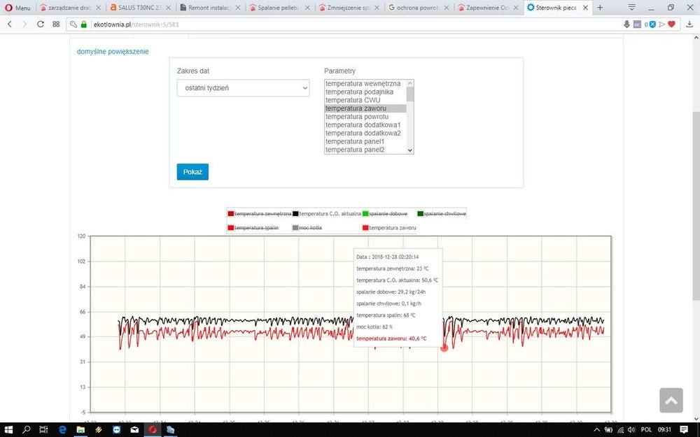Click the 'domyślne powiększenie' link
The width and height of the screenshot is (700, 437).
(113, 52)
